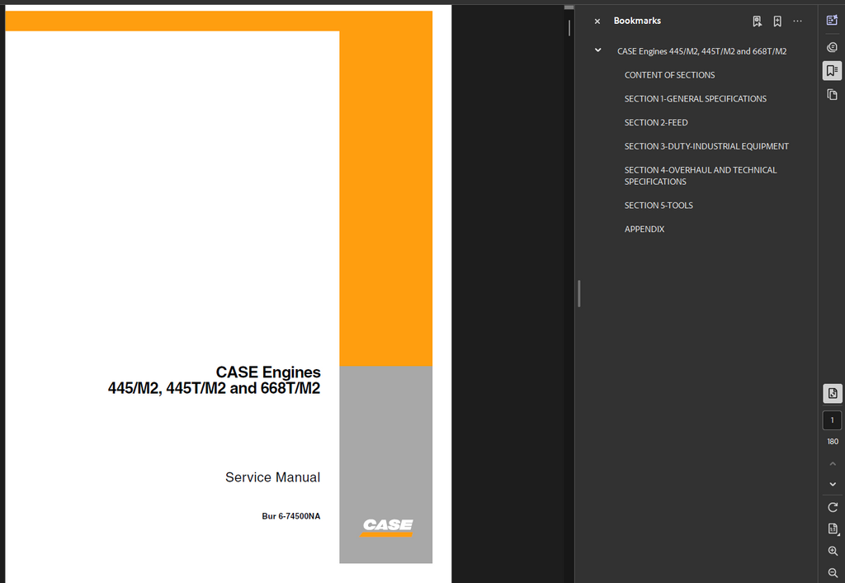Open SECTION 3-DUTY-INDUSTRIAL EQUIPMENT bookmark
845x583 pixels.
(x=706, y=146)
